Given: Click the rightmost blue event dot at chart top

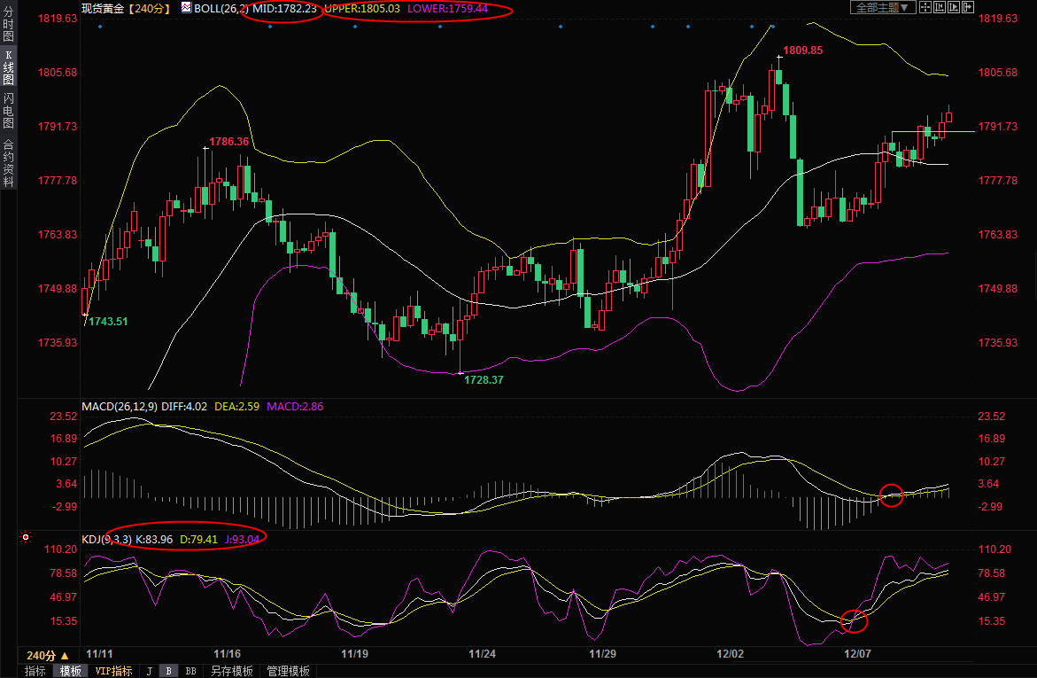Looking at the screenshot, I should tap(774, 27).
